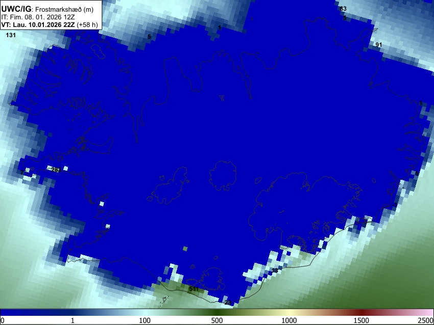This screenshot has width=434, height=325.
Task: Click the 83 value near top right
Action: click(x=343, y=9)
